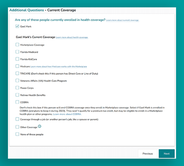Screen dimensions: 184x166
Task: Select the COBRA checkbox
Action: coord(17,102)
